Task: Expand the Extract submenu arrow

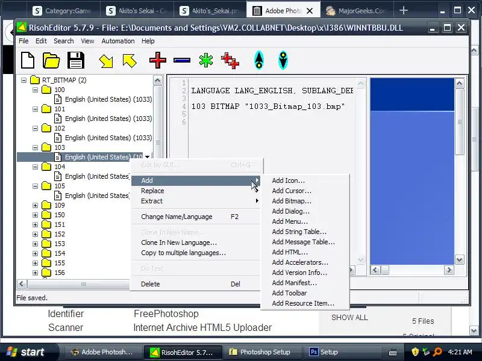Action: point(257,201)
